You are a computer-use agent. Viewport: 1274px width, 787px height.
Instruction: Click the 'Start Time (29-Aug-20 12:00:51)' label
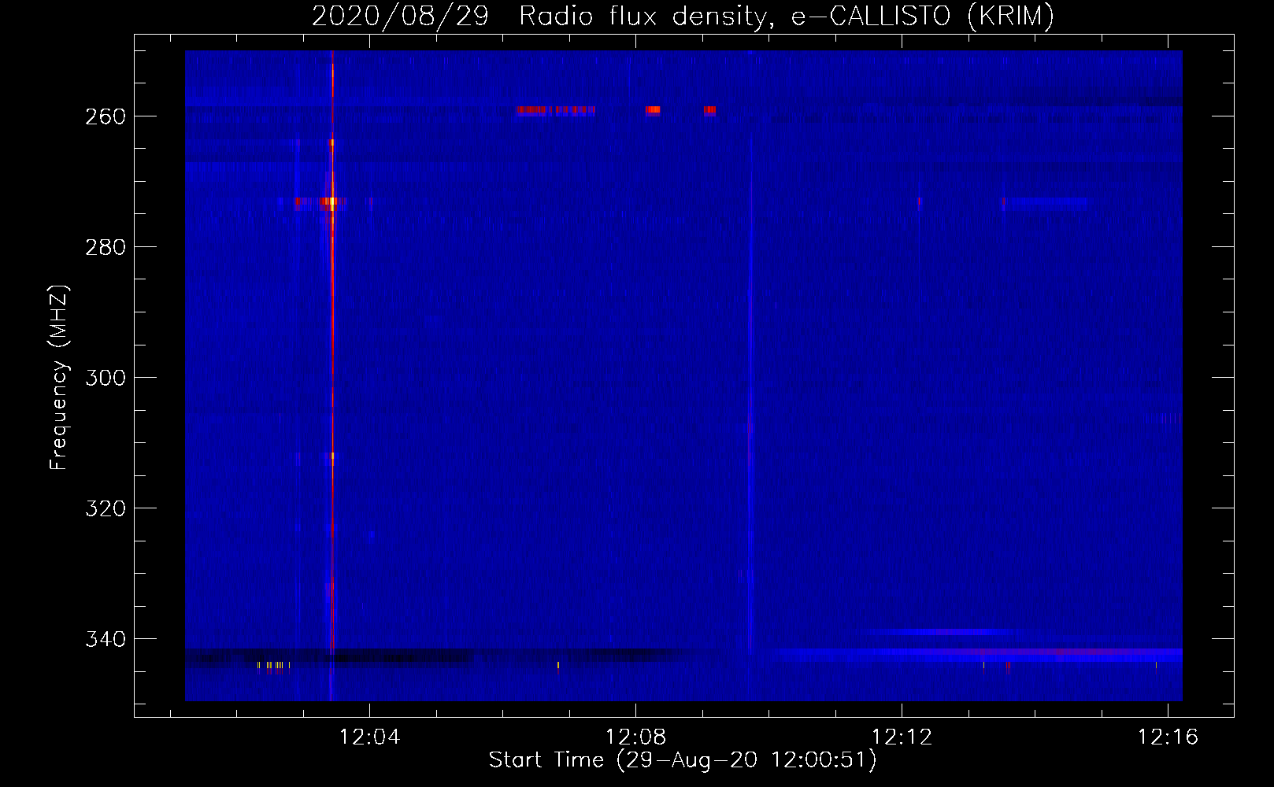tap(683, 760)
